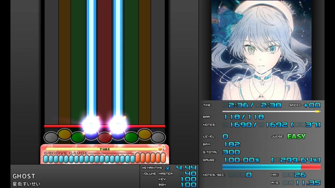Click the song title GHOST
The width and height of the screenshot is (335, 188).
tap(24, 176)
